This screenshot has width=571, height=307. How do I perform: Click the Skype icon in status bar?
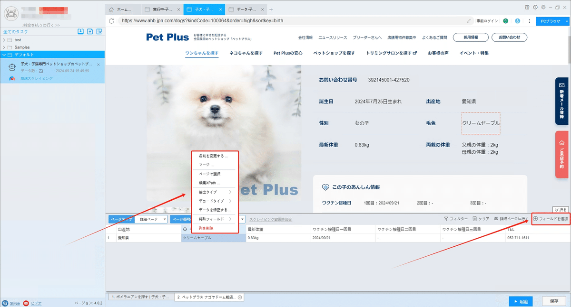click(x=5, y=303)
